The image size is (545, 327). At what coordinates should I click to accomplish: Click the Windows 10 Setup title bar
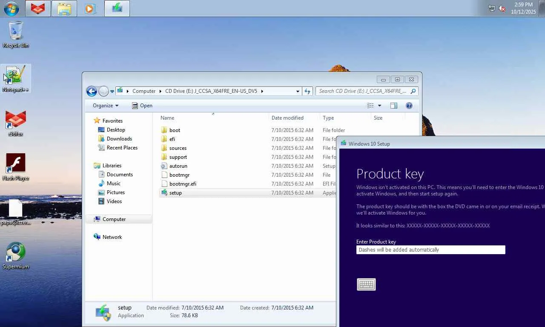pyautogui.click(x=441, y=143)
